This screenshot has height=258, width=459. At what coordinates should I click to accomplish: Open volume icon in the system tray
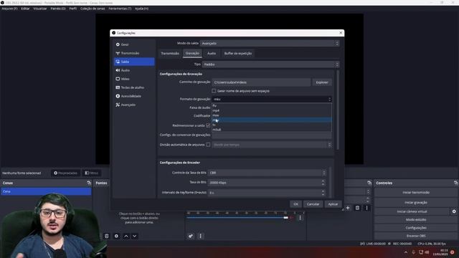coord(427,252)
